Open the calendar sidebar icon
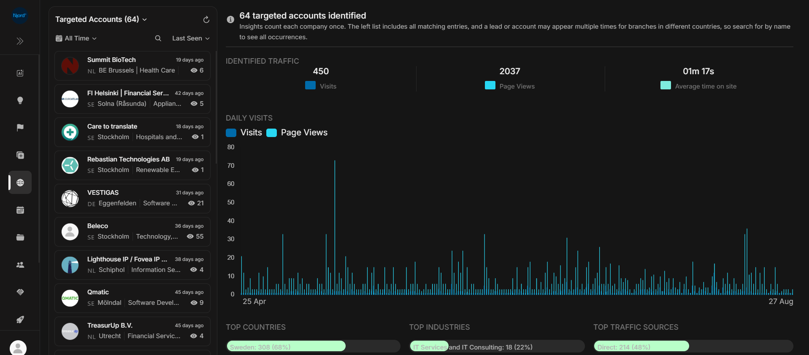Image resolution: width=809 pixels, height=355 pixels. tap(20, 210)
